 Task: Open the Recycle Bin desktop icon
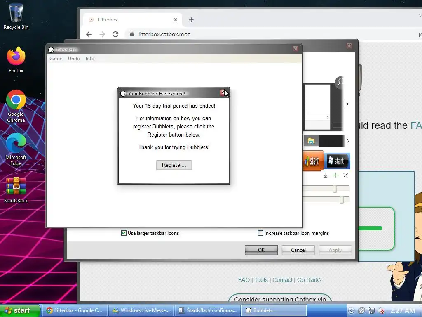click(16, 17)
